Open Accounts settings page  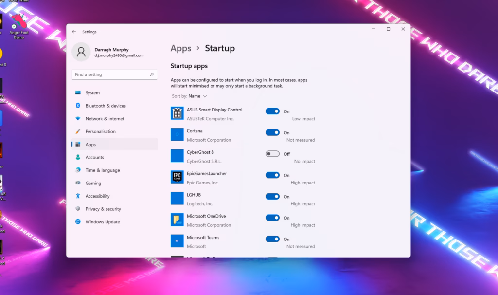pyautogui.click(x=115, y=157)
